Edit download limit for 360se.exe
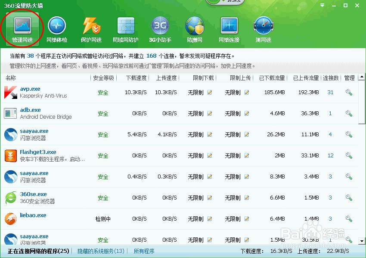This screenshot has height=258, width=366. click(210, 198)
